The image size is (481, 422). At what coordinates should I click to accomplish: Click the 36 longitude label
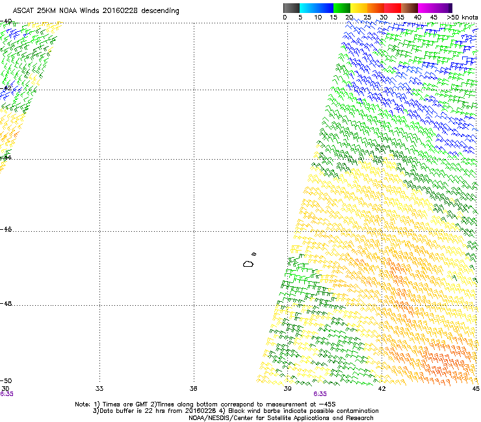(193, 389)
